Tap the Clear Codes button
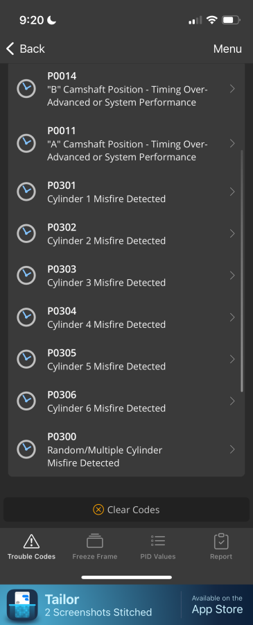 coord(126,510)
